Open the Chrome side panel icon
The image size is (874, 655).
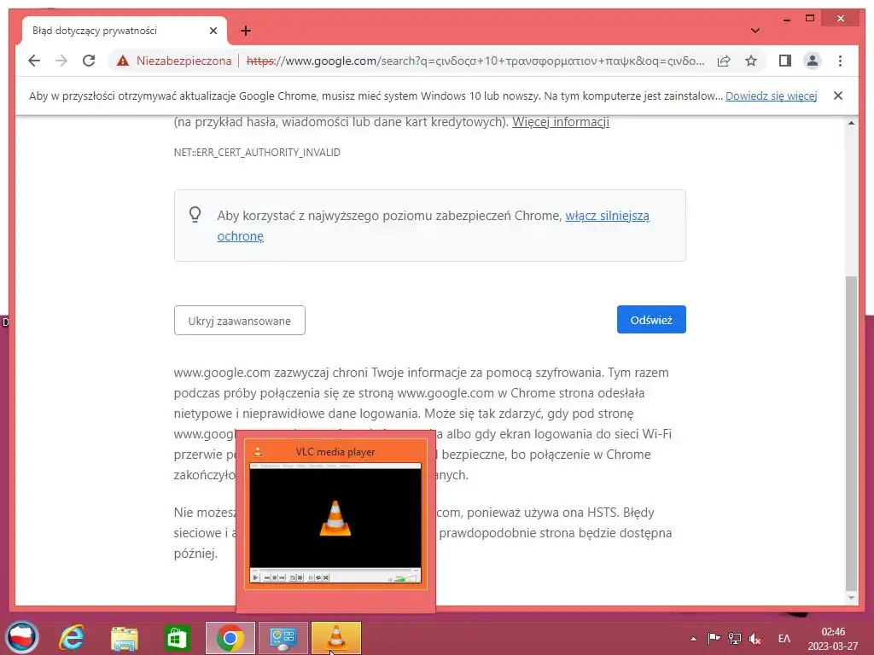785,61
